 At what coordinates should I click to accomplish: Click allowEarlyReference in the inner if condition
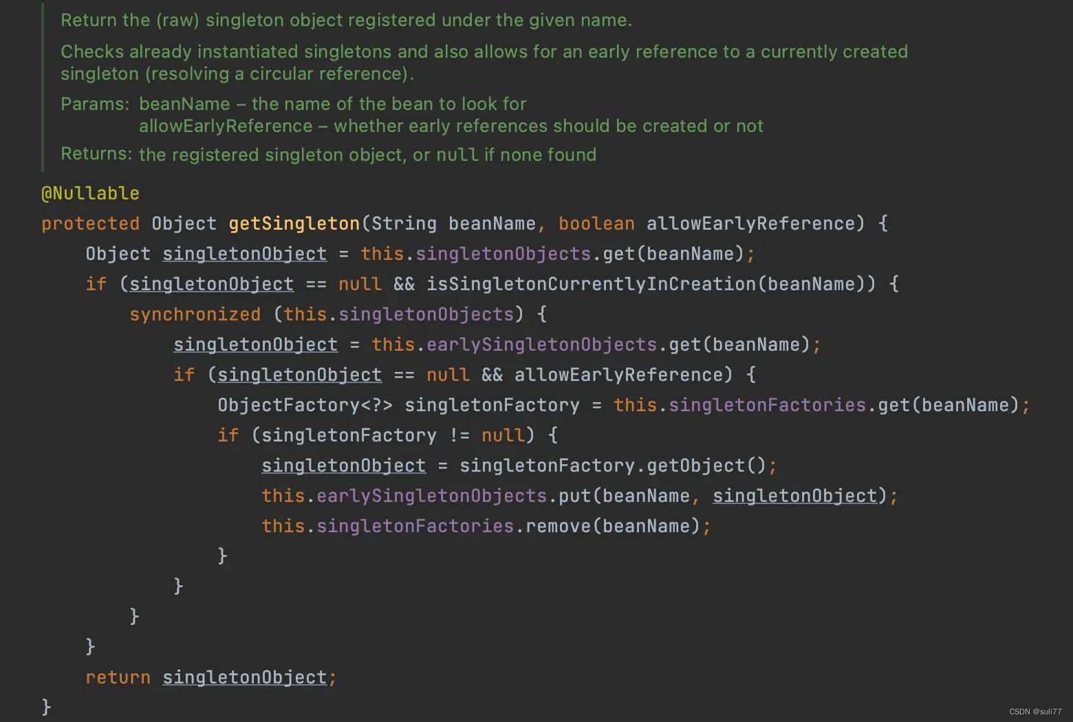point(618,375)
